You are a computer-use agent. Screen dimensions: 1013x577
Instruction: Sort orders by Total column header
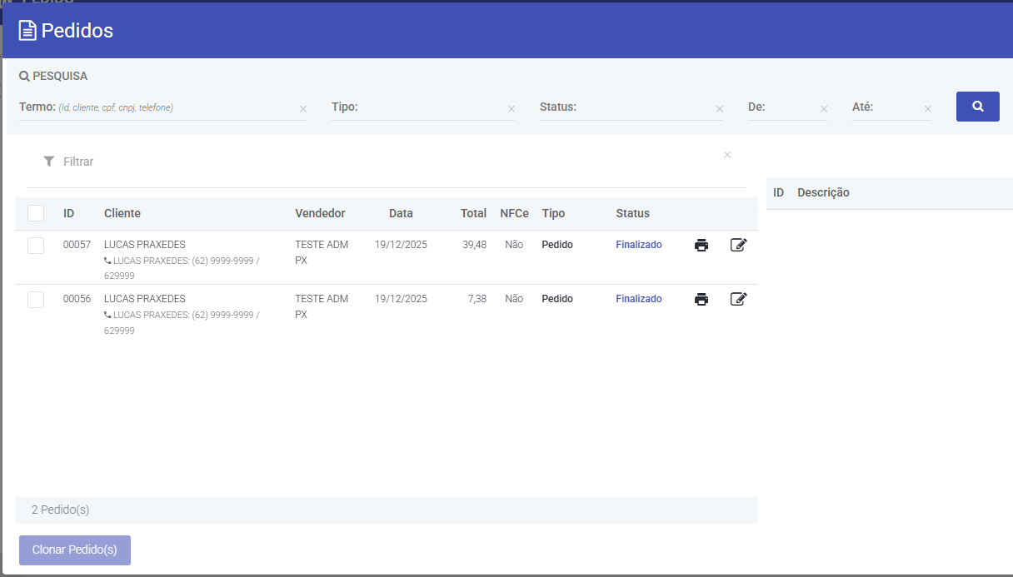(473, 213)
